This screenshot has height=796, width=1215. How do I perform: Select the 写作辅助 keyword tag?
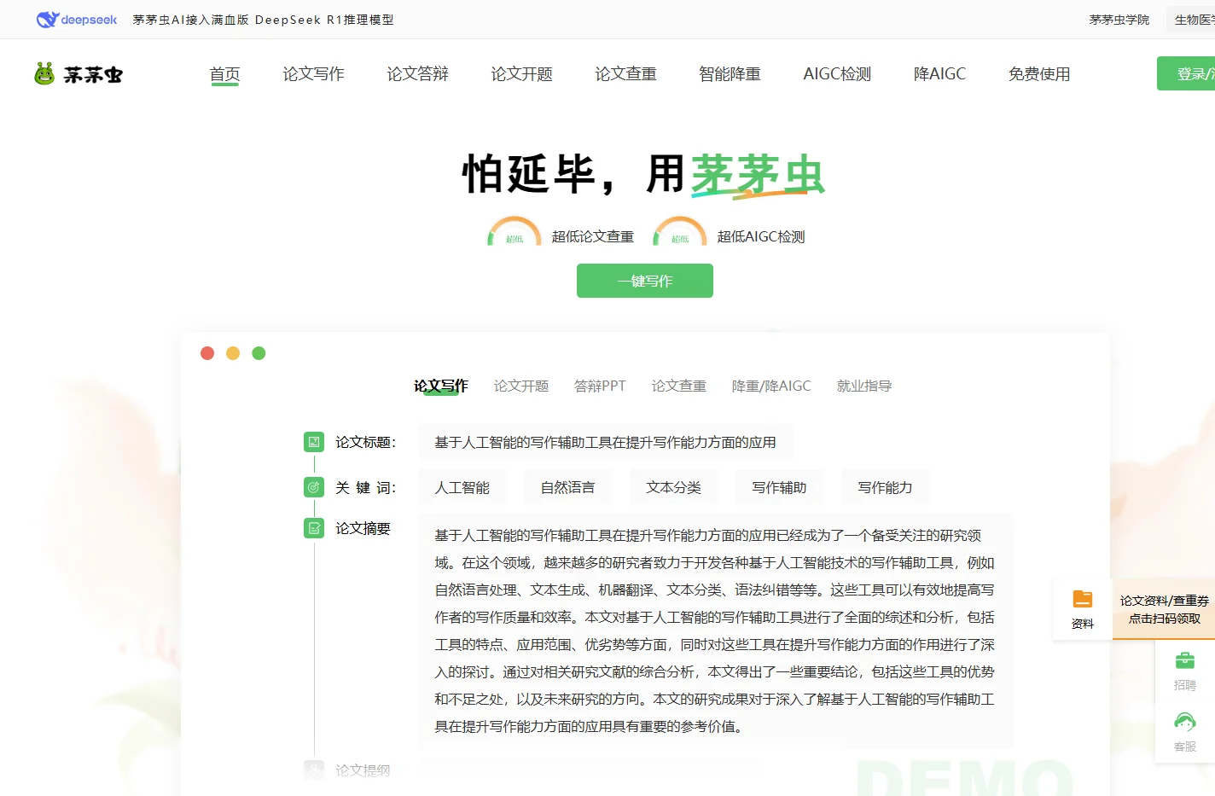780,487
